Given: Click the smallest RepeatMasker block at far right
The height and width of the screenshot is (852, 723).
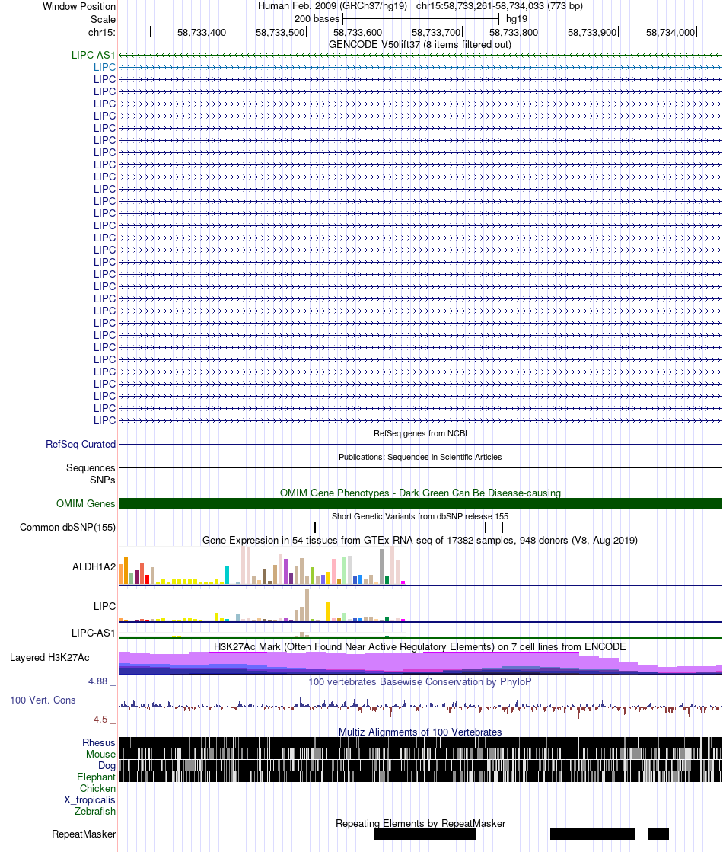Looking at the screenshot, I should coord(658,834).
